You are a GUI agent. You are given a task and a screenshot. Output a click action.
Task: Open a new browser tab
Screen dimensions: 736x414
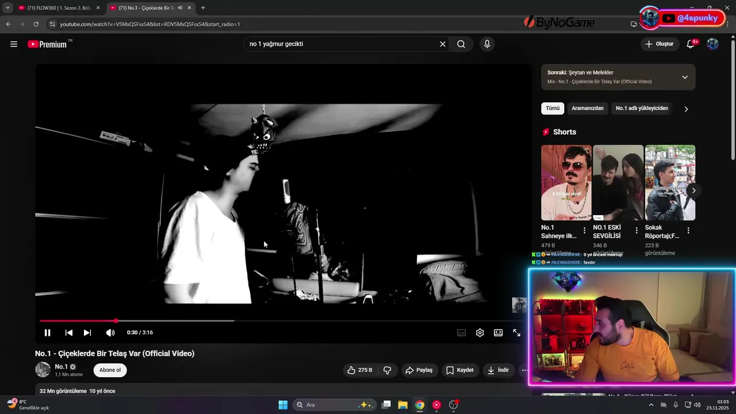(x=203, y=8)
